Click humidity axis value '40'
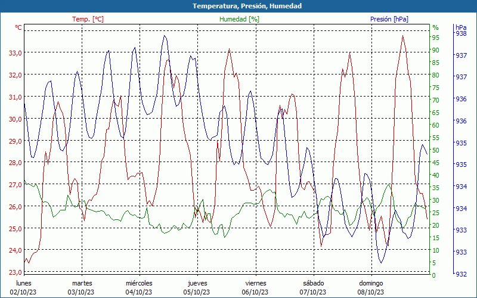Viewport: 477px width, 298px height. pyautogui.click(x=436, y=175)
